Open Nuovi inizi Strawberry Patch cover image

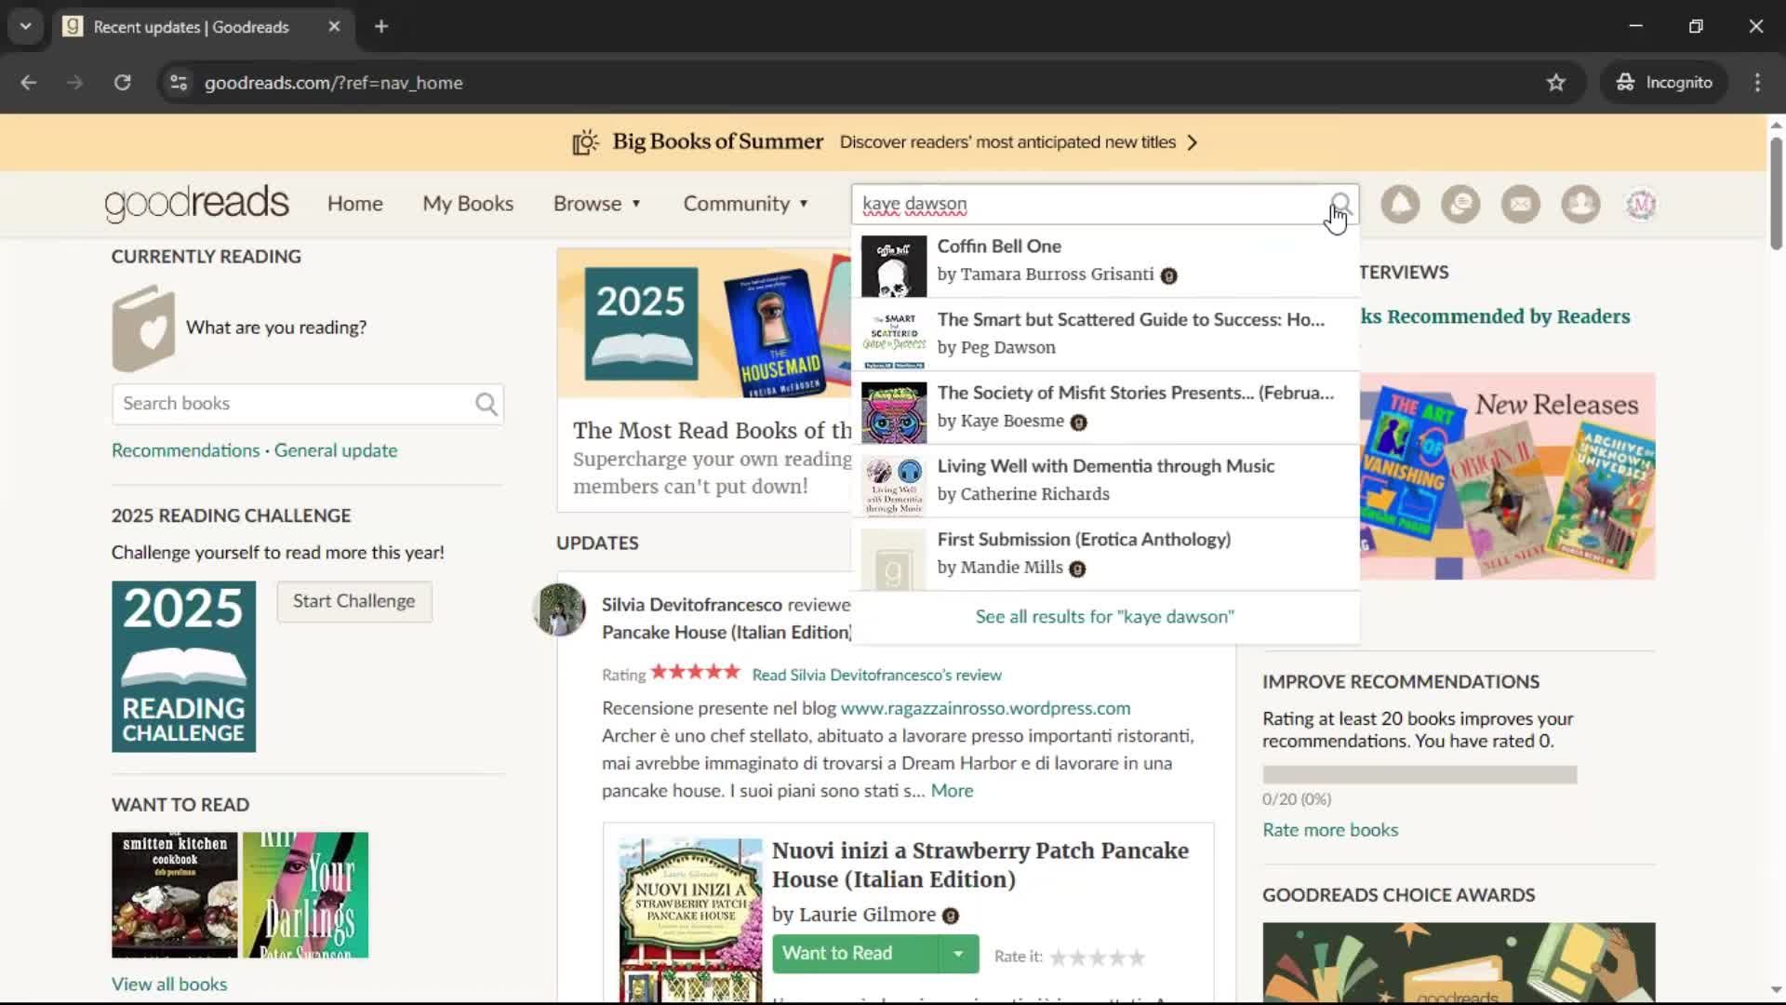click(690, 921)
